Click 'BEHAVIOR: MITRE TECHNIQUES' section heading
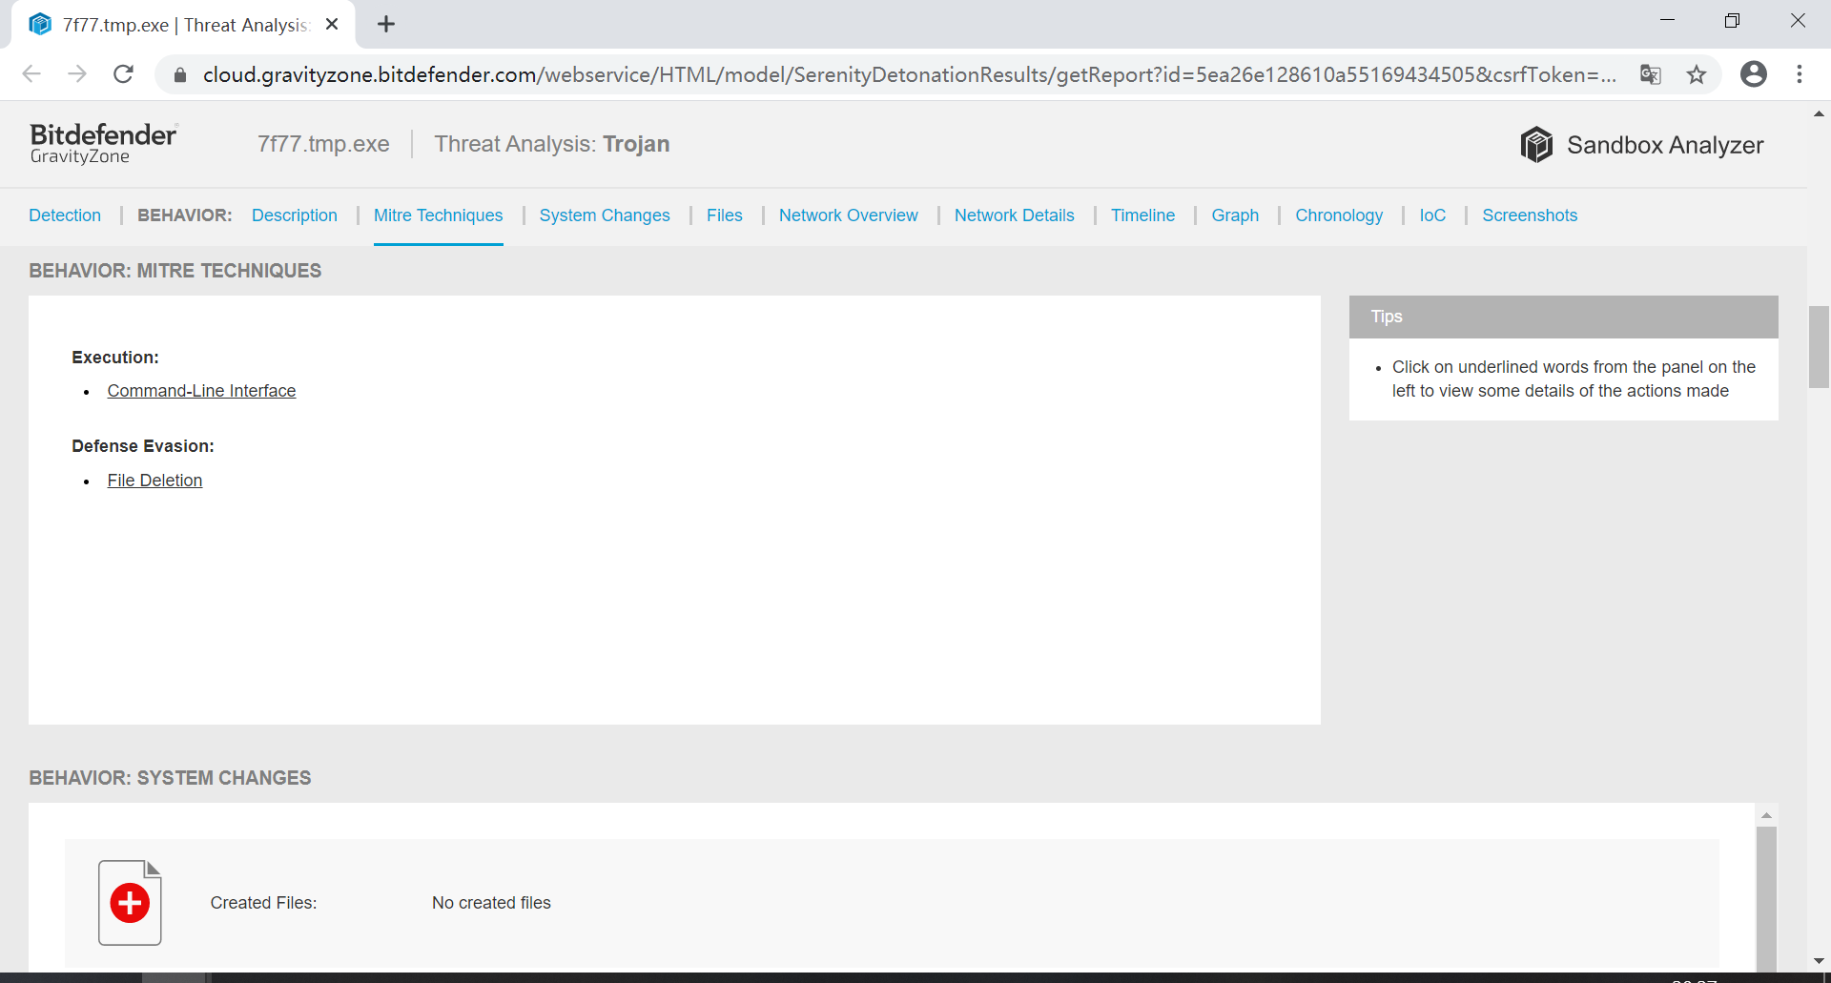Viewport: 1831px width, 983px height. point(175,271)
